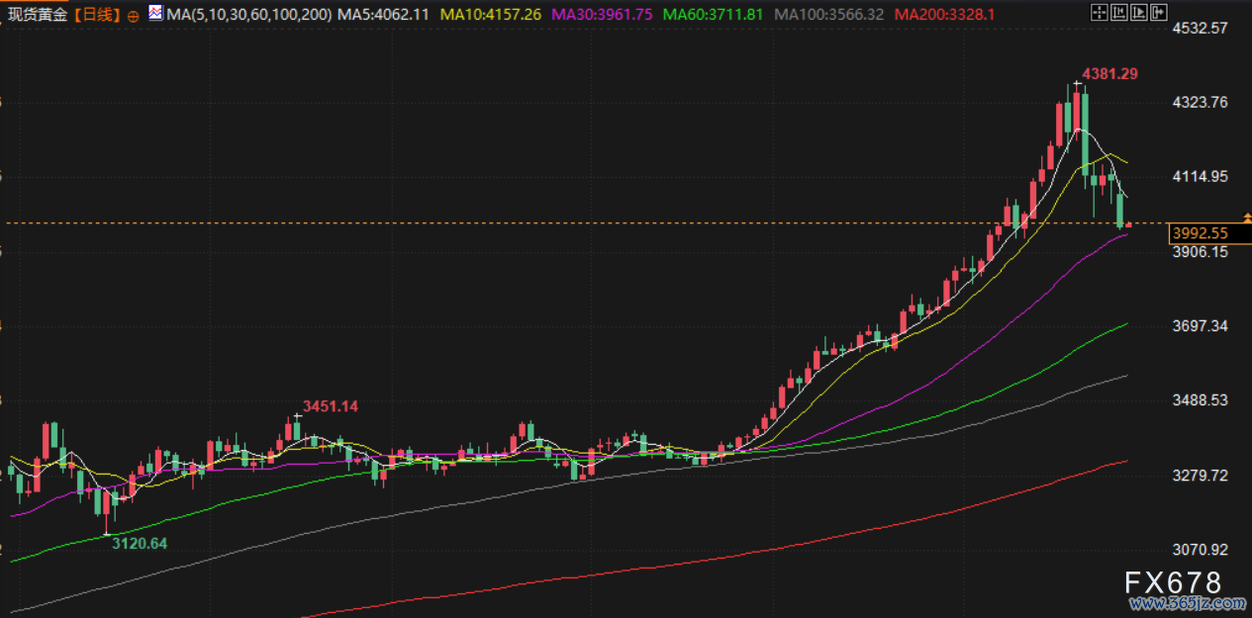Click the MA100:3566.32 gray legend label
This screenshot has height=618, width=1252.
click(x=828, y=15)
